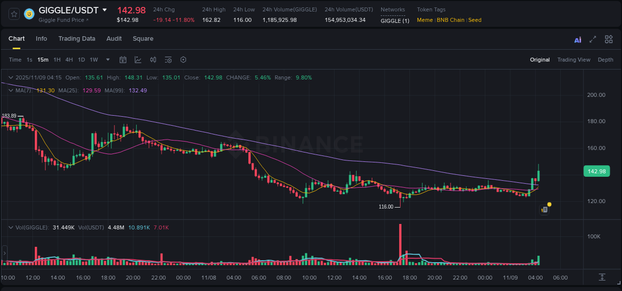622x291 pixels.
Task: Open the extra timeframes dropdown arrow
Action: click(107, 60)
